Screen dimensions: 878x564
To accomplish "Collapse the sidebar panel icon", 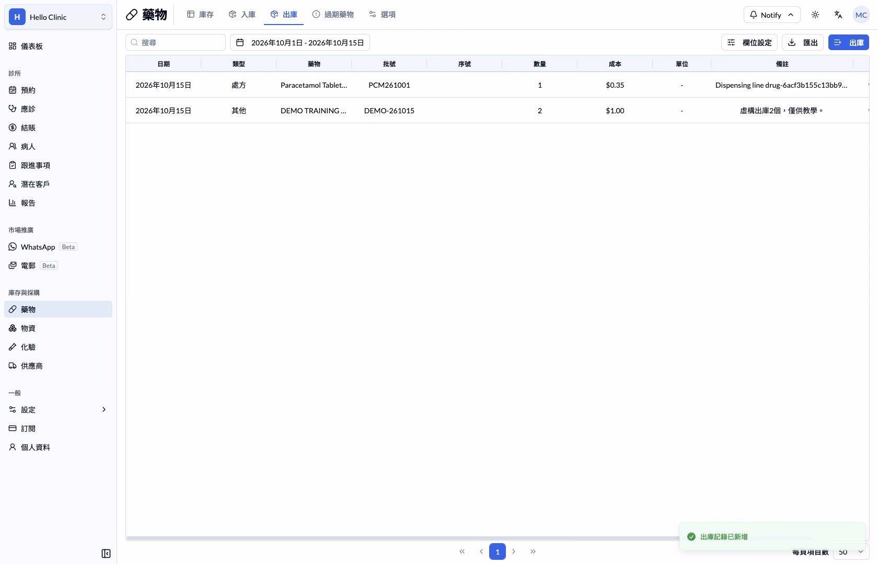I will click(106, 554).
